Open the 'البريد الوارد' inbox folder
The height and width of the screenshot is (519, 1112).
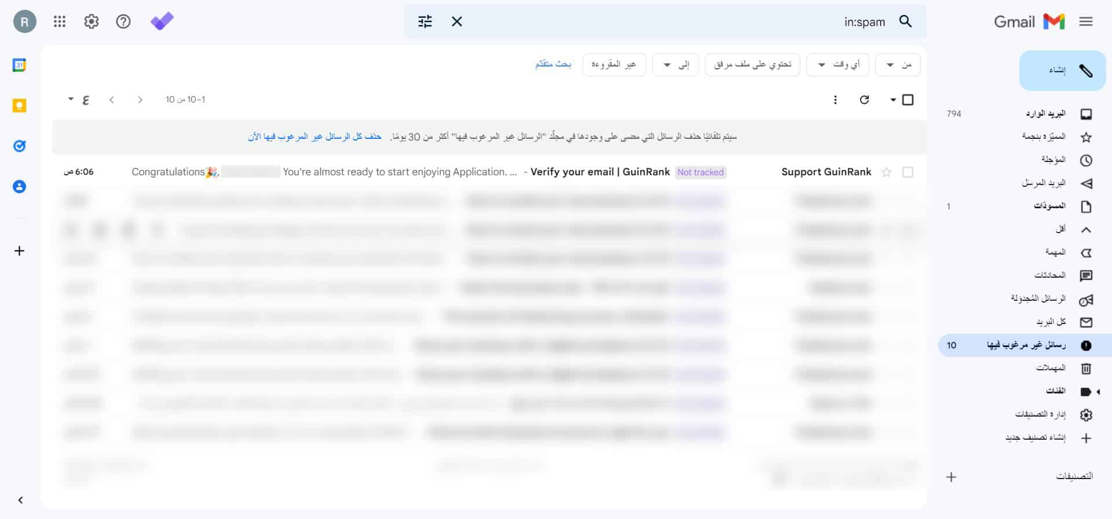point(1045,113)
